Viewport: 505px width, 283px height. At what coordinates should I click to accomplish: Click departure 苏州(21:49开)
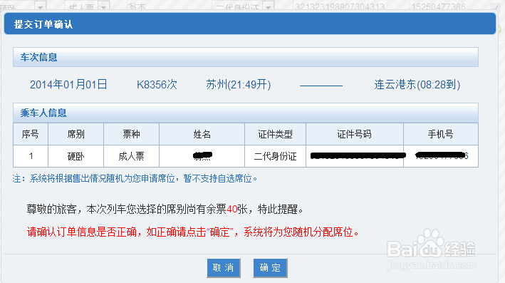(239, 84)
